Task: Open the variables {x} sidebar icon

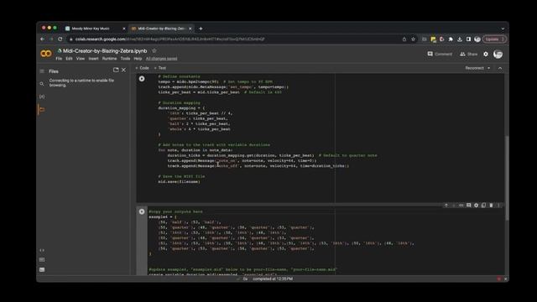Action: click(x=42, y=97)
